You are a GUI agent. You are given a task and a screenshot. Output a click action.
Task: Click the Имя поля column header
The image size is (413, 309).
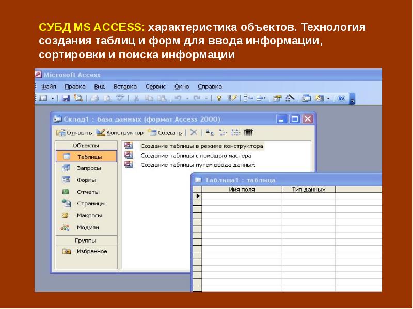[242, 189]
